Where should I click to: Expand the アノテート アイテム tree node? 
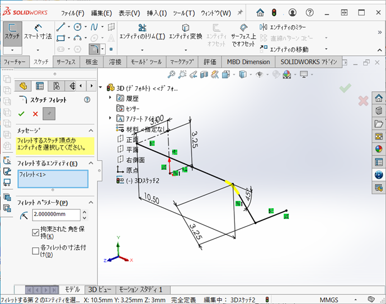tap(111, 118)
